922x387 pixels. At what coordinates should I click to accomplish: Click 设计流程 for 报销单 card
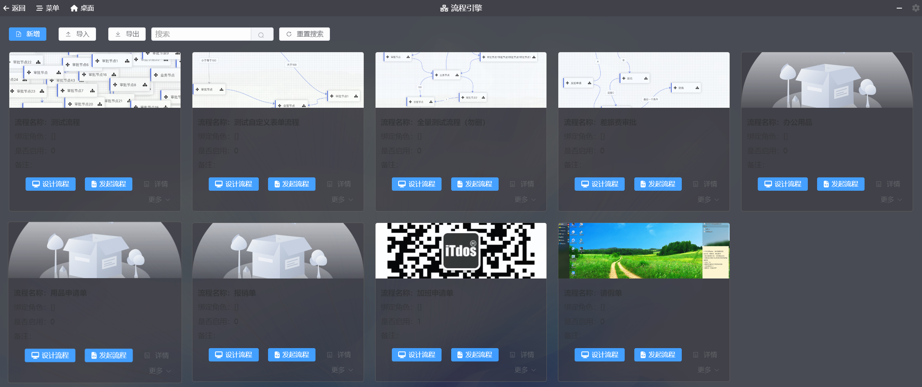(234, 355)
